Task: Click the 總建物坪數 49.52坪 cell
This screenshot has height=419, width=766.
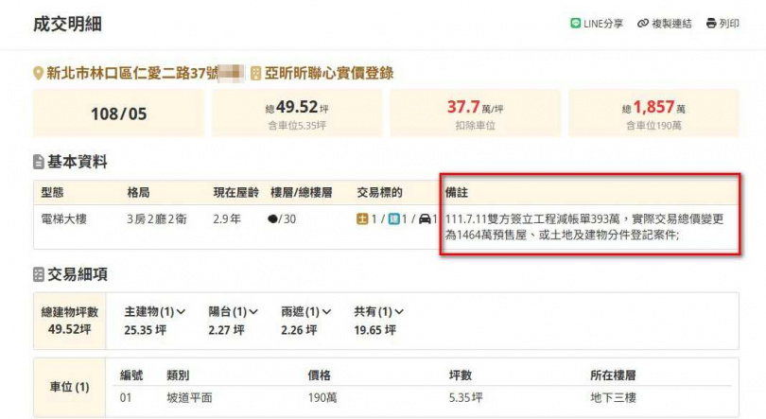Action: click(x=69, y=321)
